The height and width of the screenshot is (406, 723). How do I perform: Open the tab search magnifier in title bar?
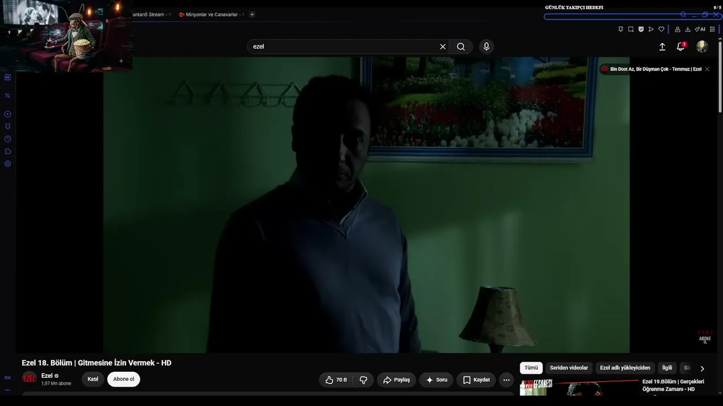(683, 15)
